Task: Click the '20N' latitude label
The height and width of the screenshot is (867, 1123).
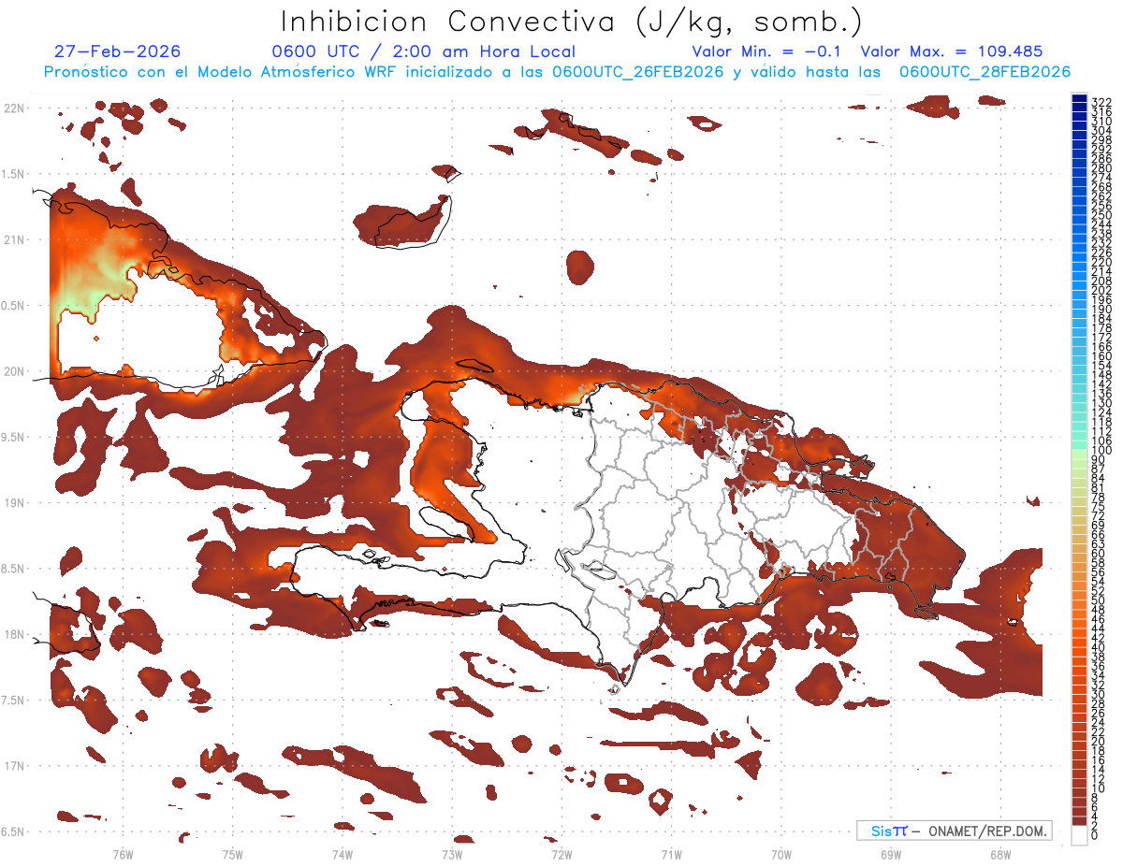Action: point(14,371)
